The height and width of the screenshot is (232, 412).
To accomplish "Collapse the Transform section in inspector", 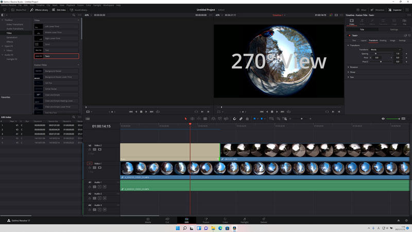I will [349, 45].
